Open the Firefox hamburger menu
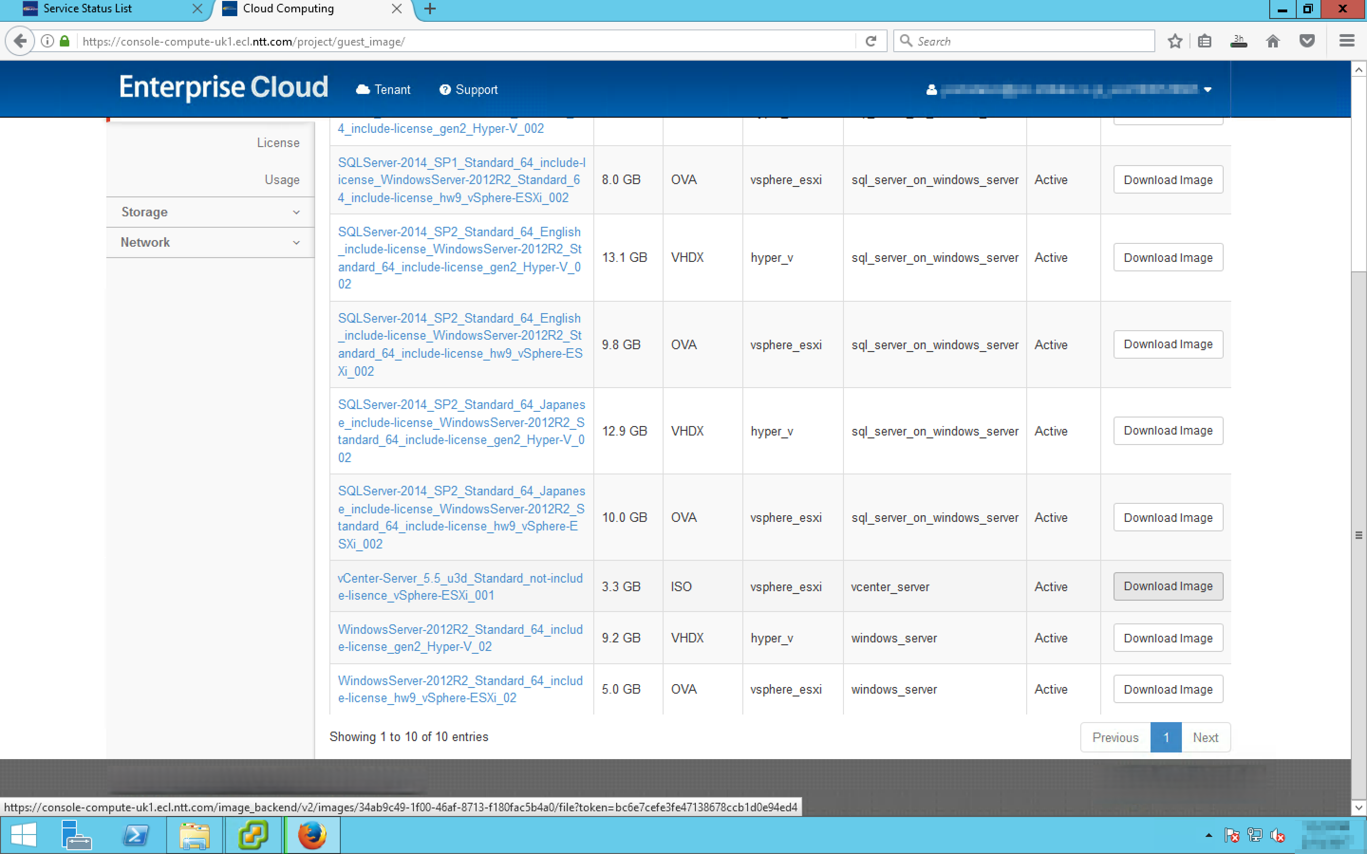The height and width of the screenshot is (854, 1367). (x=1347, y=41)
